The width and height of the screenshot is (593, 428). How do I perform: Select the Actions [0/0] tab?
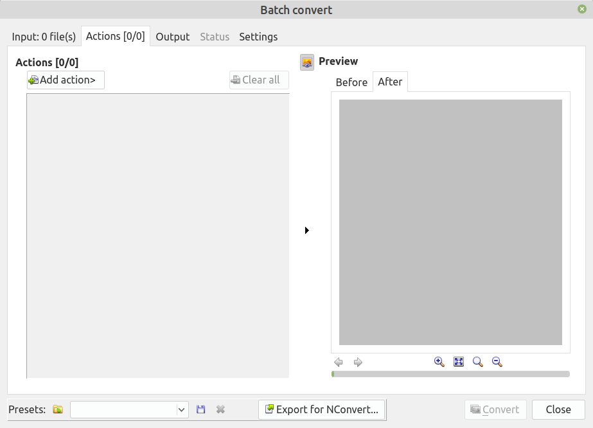click(116, 36)
